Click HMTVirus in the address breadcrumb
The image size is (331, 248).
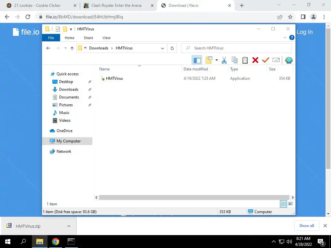tap(124, 48)
